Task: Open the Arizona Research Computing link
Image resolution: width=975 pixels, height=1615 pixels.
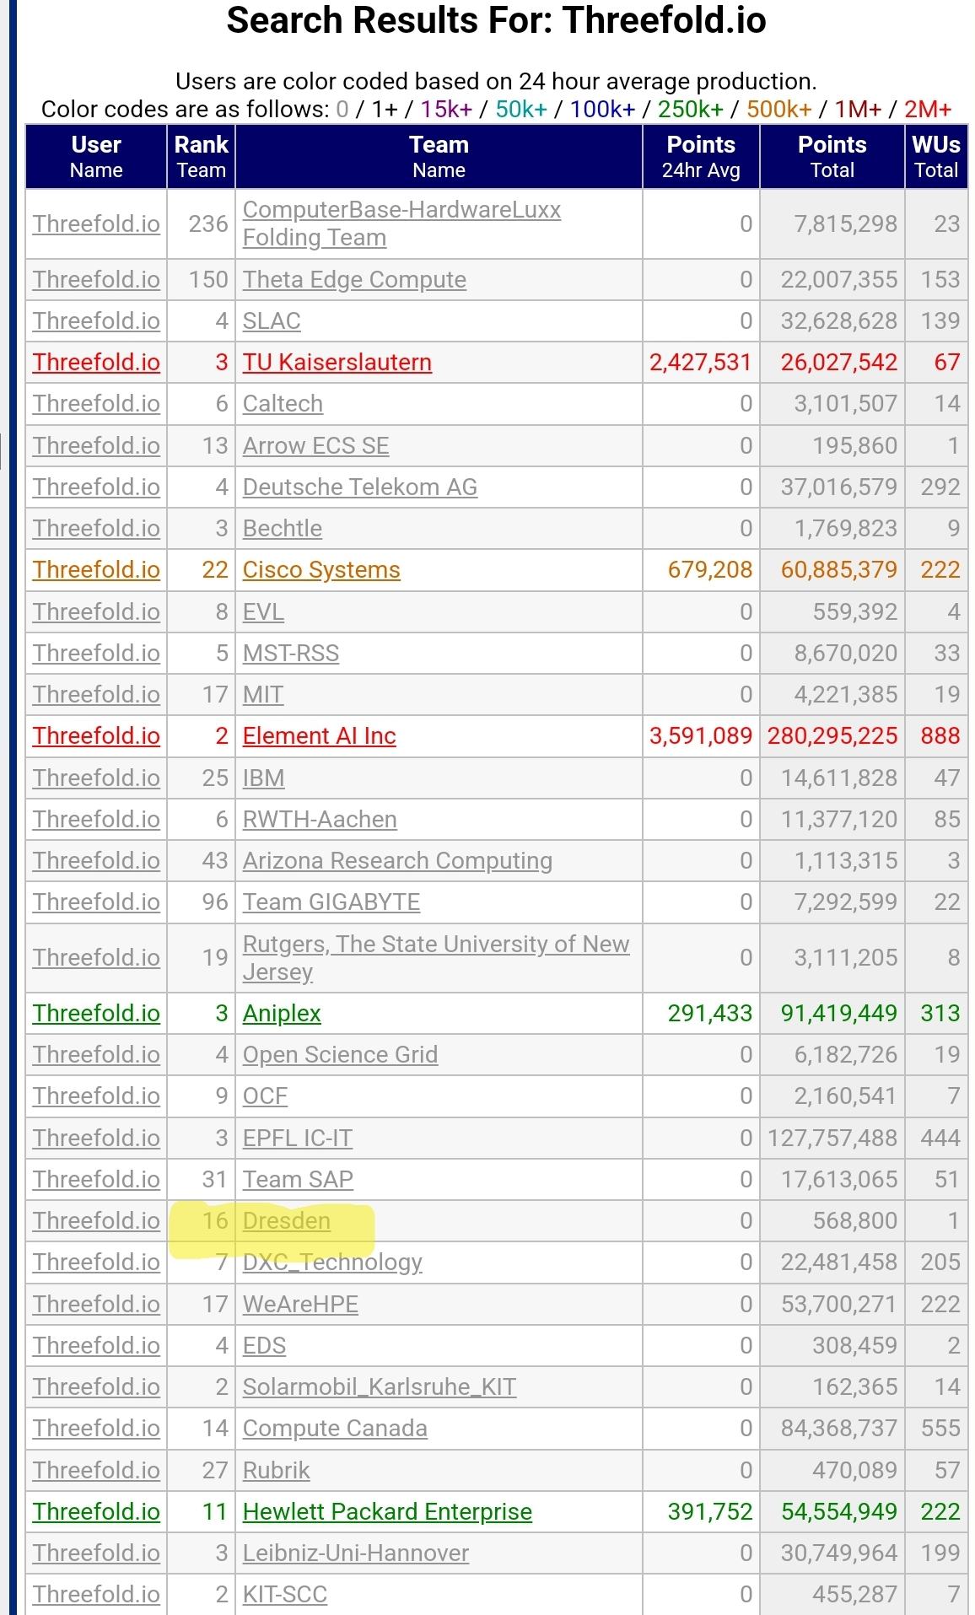Action: tap(397, 860)
